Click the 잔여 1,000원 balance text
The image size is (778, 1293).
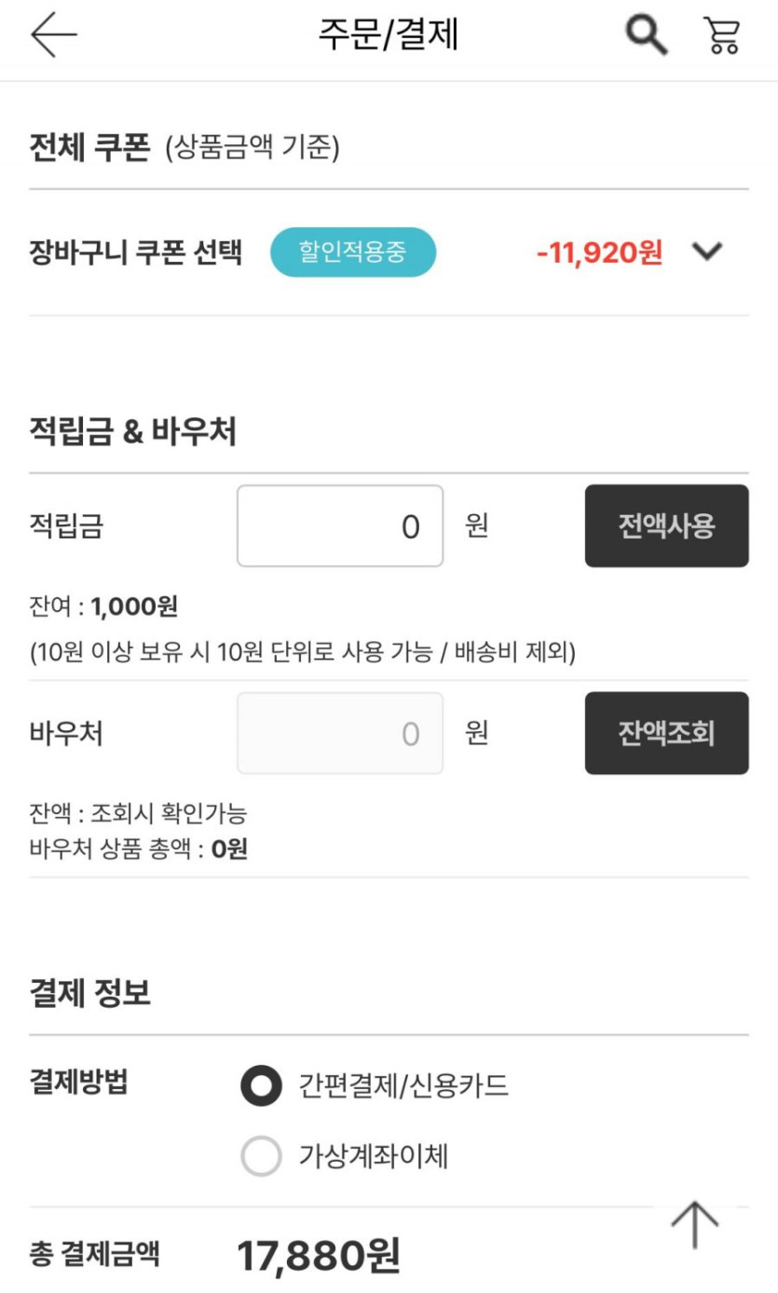(103, 607)
